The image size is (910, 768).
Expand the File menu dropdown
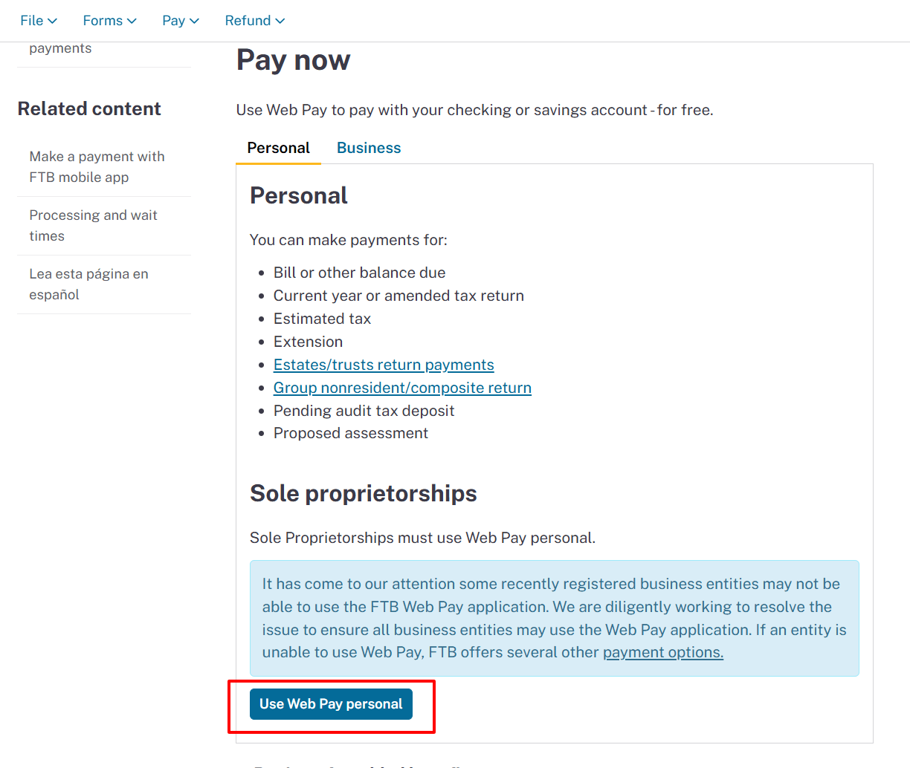coord(38,21)
